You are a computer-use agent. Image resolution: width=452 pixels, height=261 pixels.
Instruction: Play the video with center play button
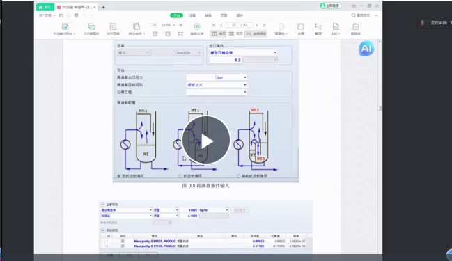pyautogui.click(x=206, y=141)
